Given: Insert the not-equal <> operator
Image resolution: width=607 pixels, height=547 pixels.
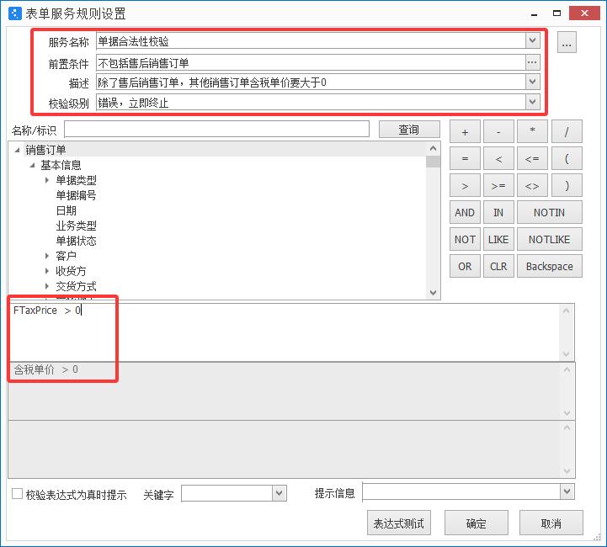Looking at the screenshot, I should [532, 186].
